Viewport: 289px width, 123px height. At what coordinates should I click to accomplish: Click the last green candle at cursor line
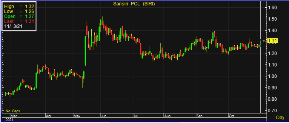(x=261, y=43)
